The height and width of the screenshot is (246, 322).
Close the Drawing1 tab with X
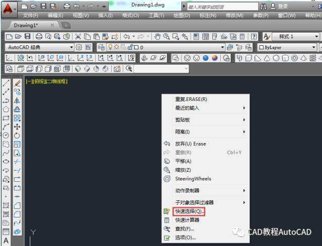(52, 26)
